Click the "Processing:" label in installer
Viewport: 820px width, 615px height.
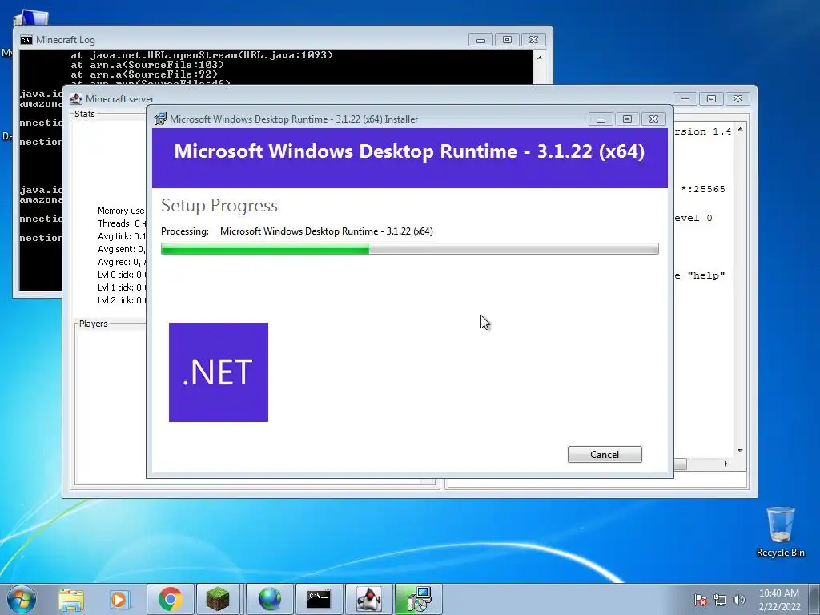[x=185, y=231]
